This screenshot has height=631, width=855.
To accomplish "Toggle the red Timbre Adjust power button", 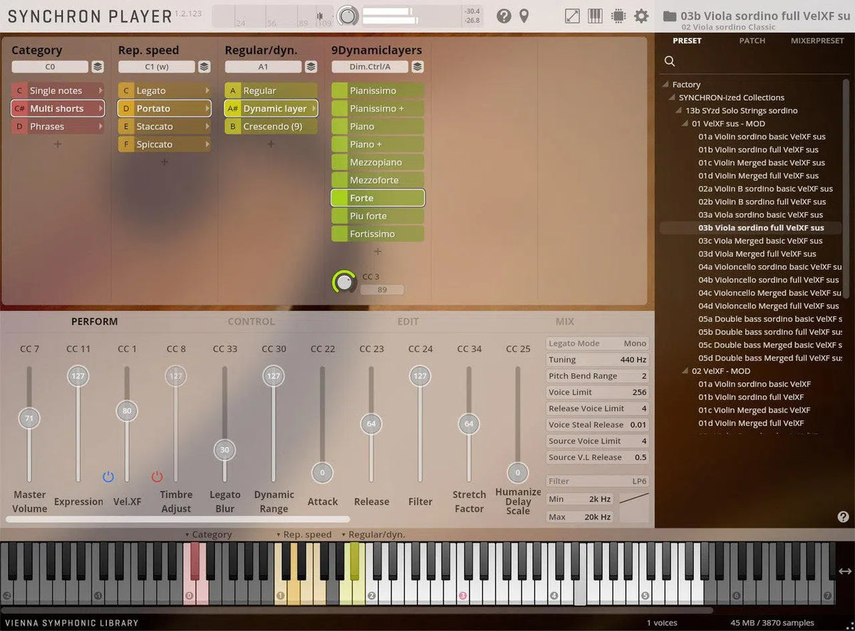I will pos(157,476).
